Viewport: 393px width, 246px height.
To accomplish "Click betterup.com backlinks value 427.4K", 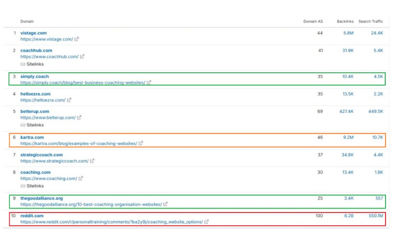I will point(346,112).
